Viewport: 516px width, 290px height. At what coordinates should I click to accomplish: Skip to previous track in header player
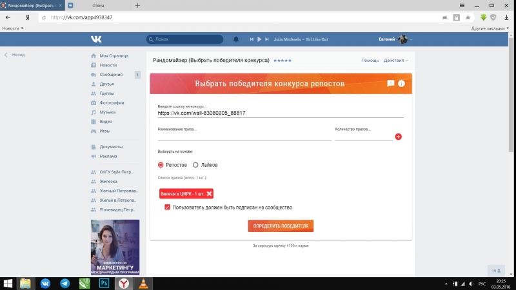252,39
